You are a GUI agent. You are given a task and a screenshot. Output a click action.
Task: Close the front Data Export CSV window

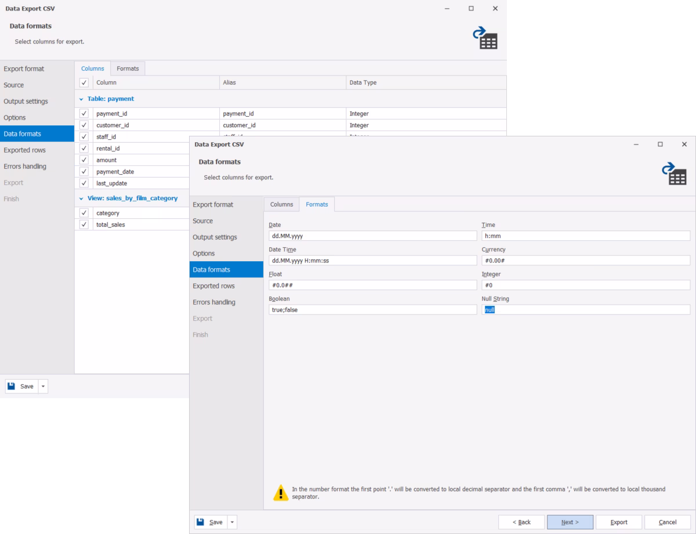coord(684,145)
